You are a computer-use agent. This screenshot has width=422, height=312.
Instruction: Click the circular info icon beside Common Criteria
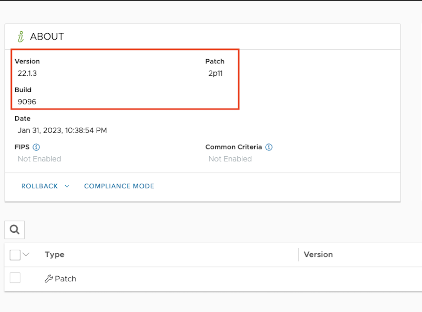pos(269,147)
